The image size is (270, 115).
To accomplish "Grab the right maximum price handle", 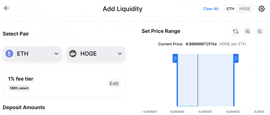I will point(236,58).
